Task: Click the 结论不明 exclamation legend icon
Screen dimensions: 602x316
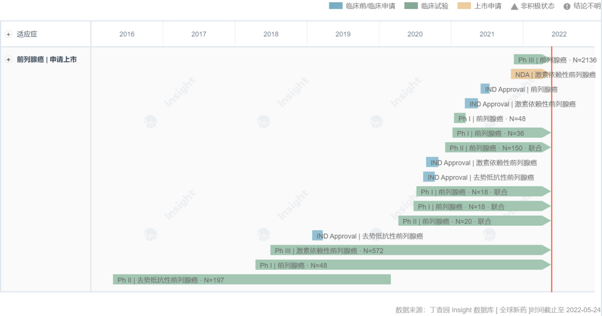Action: (x=567, y=6)
